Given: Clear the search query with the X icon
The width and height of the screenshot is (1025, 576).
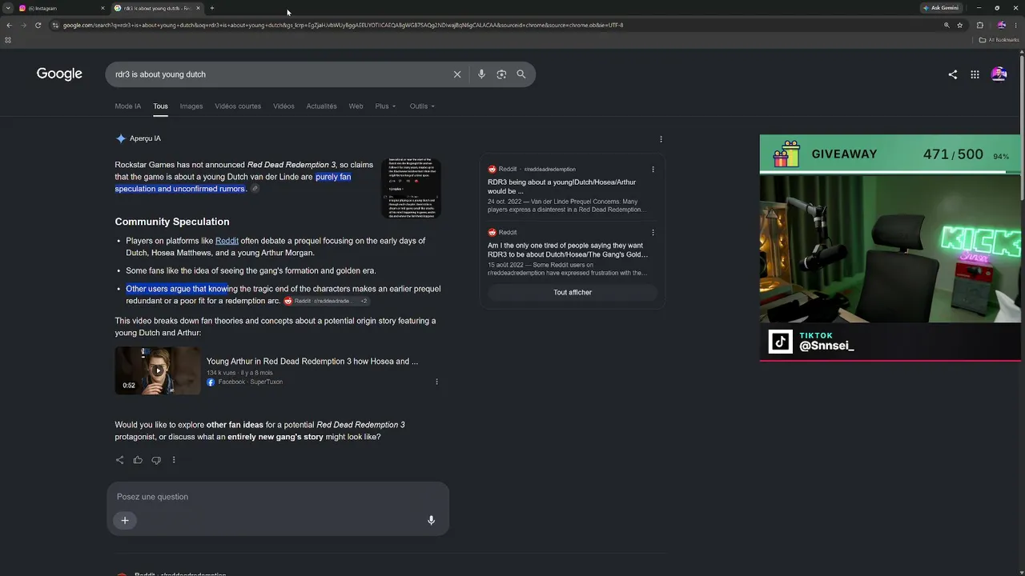Looking at the screenshot, I should tap(457, 74).
